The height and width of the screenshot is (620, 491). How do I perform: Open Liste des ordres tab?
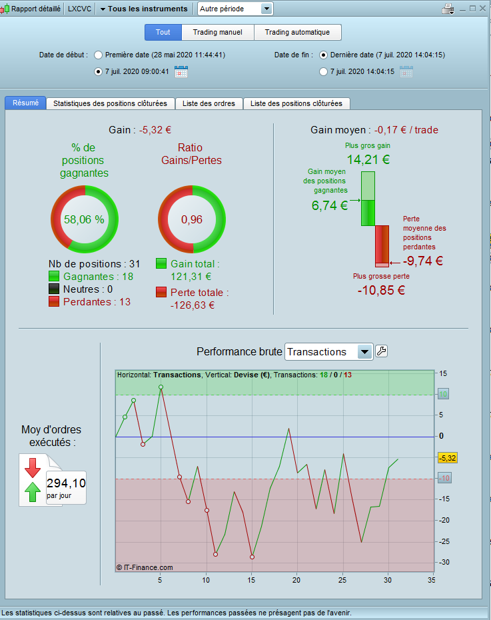pos(209,103)
